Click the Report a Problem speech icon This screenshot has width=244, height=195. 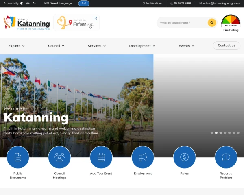(226, 157)
